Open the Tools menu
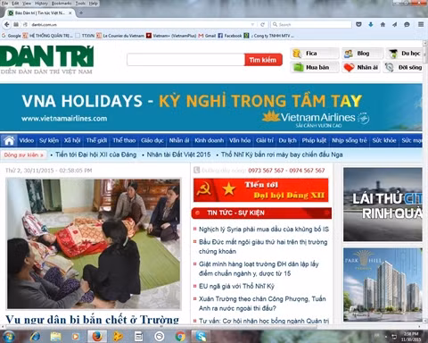This screenshot has width=428, height=343. pyautogui.click(x=80, y=4)
